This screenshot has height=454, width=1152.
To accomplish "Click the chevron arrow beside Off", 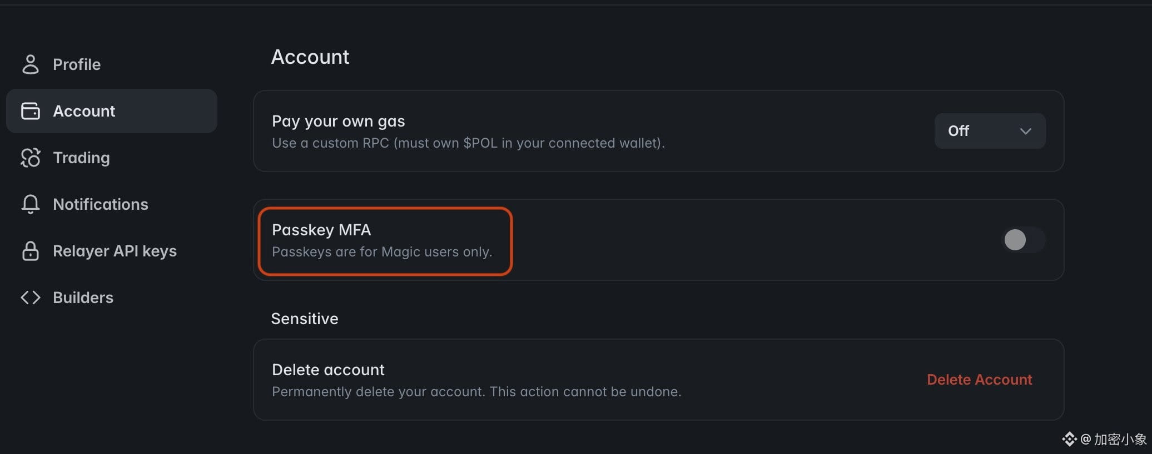I will [x=1026, y=131].
